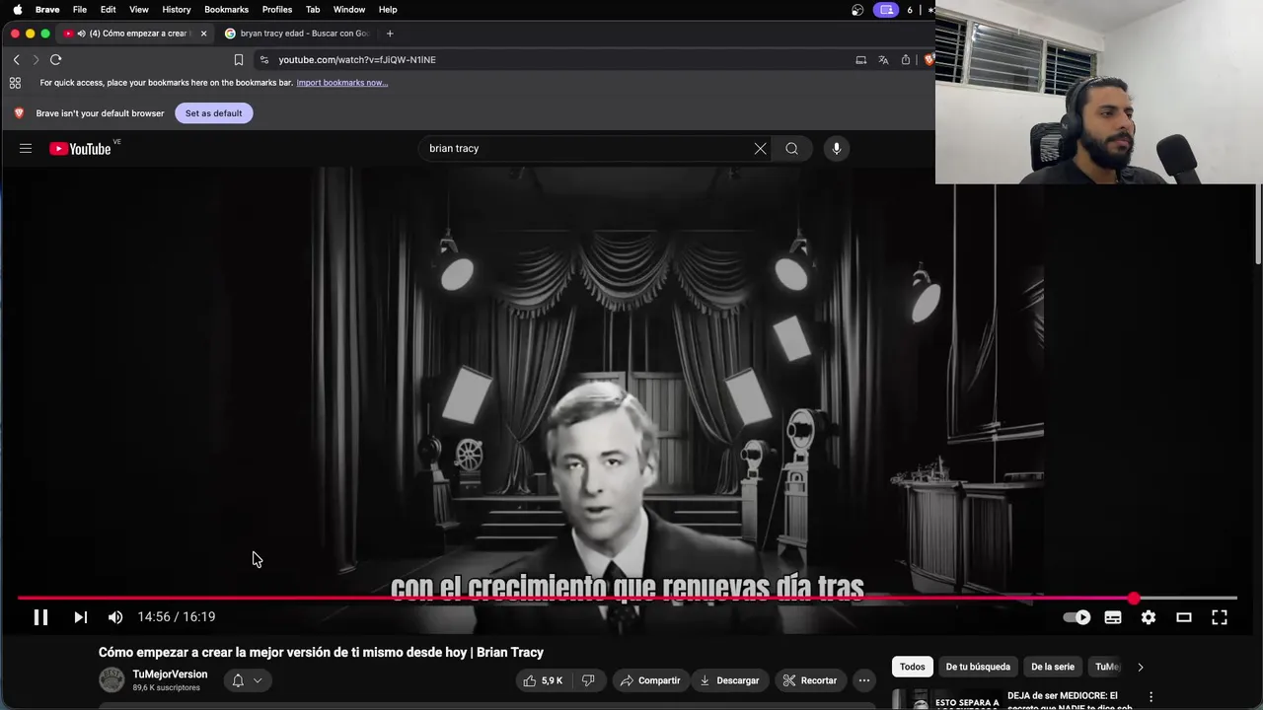Open the video settings gear

pos(1149,617)
